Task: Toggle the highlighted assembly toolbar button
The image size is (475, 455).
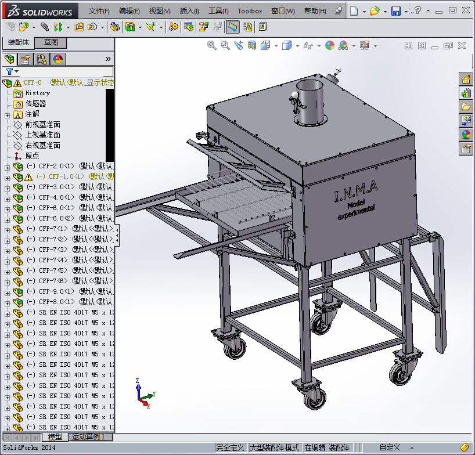Action: coord(232,27)
